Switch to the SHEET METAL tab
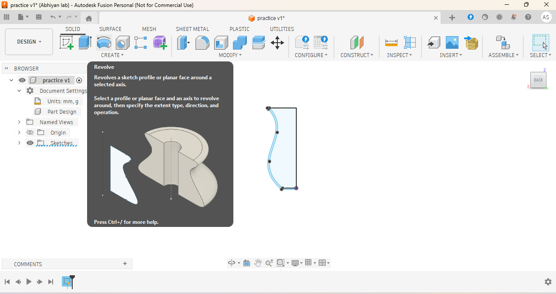 192,29
